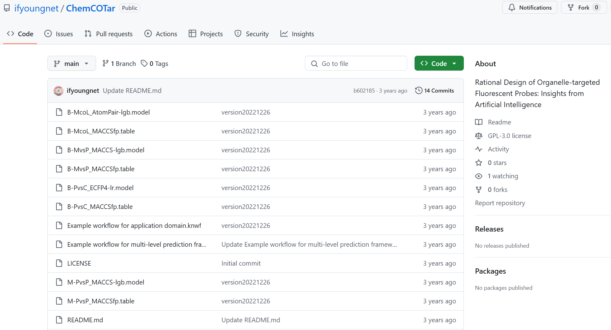Click file icon for M-PvsP_MACCS-lgb.model
The image size is (611, 330).
59,282
